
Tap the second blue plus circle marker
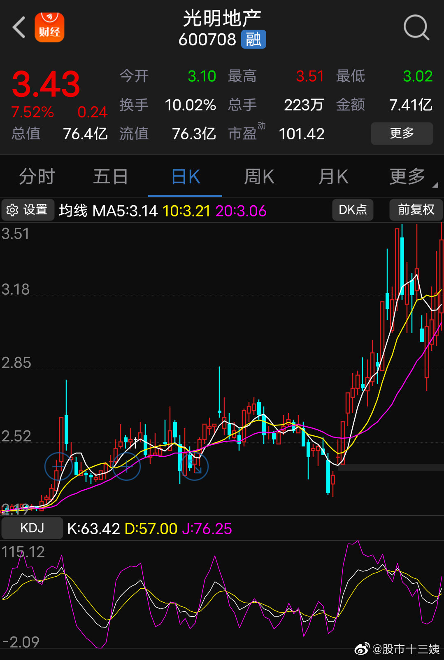coord(127,466)
